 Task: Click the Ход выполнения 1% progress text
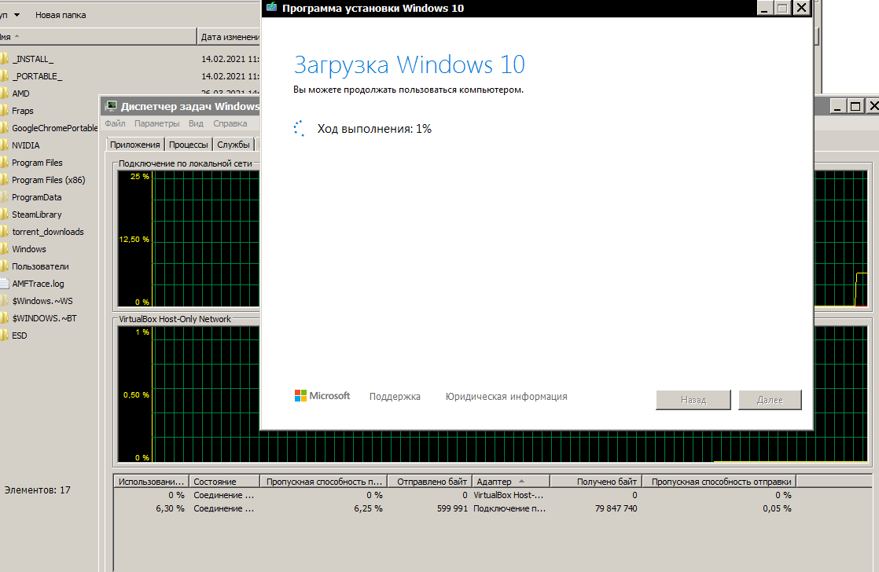pos(374,129)
